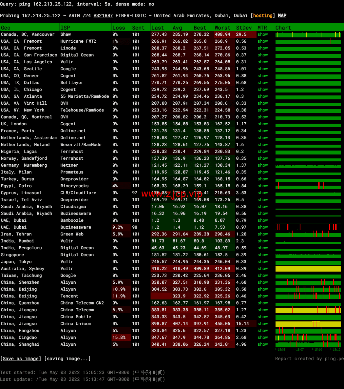The height and width of the screenshot is (389, 344).
Task: Click the Geo column header
Action: click(6, 28)
